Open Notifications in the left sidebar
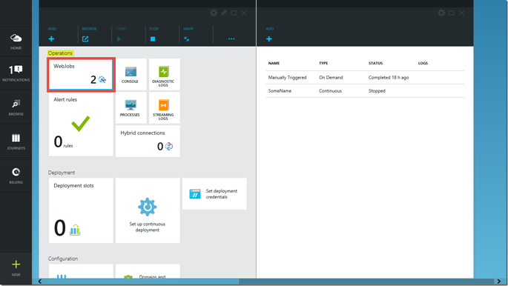This screenshot has width=508, height=286. point(16,74)
